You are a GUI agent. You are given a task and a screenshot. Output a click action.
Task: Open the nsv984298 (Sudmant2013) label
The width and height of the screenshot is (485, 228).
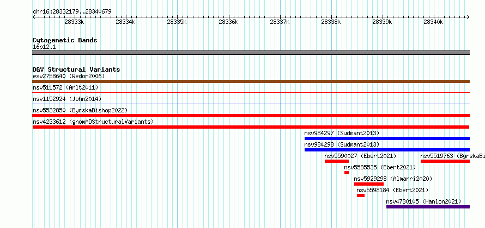point(342,144)
